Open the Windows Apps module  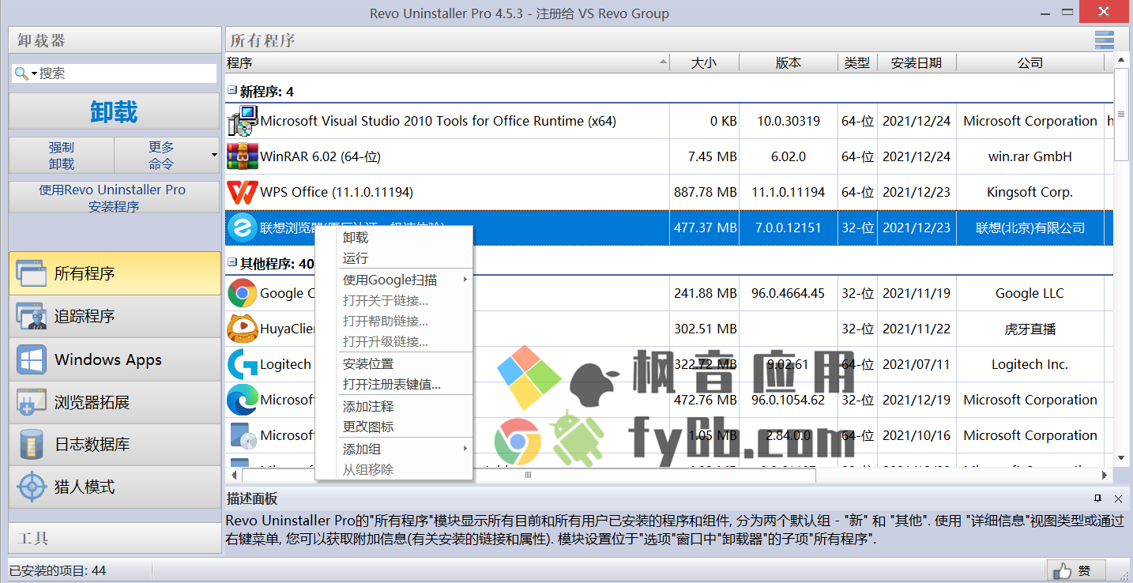point(115,359)
